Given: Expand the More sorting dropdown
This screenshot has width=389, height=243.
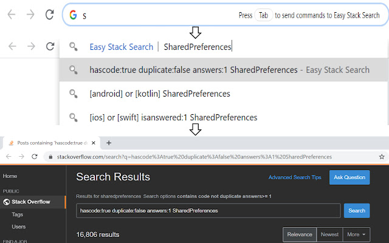Looking at the screenshot, I should click(x=357, y=234).
